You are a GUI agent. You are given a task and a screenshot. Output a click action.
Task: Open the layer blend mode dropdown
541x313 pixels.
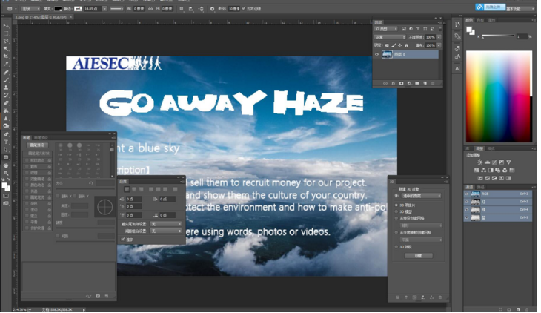coord(389,36)
